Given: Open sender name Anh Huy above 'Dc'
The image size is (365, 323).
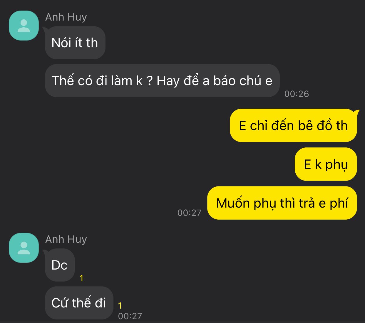Looking at the screenshot, I should pyautogui.click(x=66, y=240).
